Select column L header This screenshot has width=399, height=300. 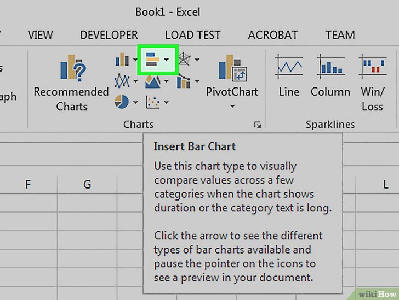pyautogui.click(x=377, y=185)
